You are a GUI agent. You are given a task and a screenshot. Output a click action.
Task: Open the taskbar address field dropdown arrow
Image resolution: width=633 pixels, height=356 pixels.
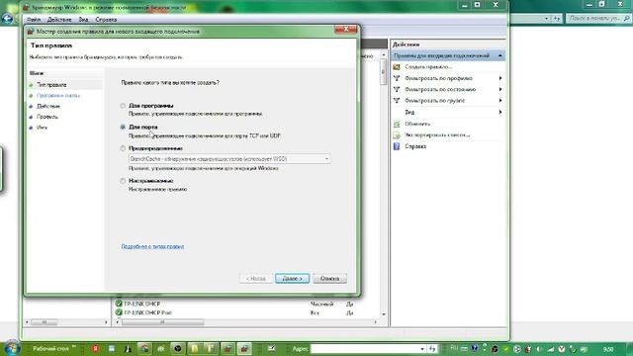tap(422, 349)
